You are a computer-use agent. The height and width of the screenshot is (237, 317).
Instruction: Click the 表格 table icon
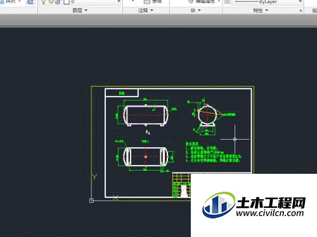(x=146, y=2)
